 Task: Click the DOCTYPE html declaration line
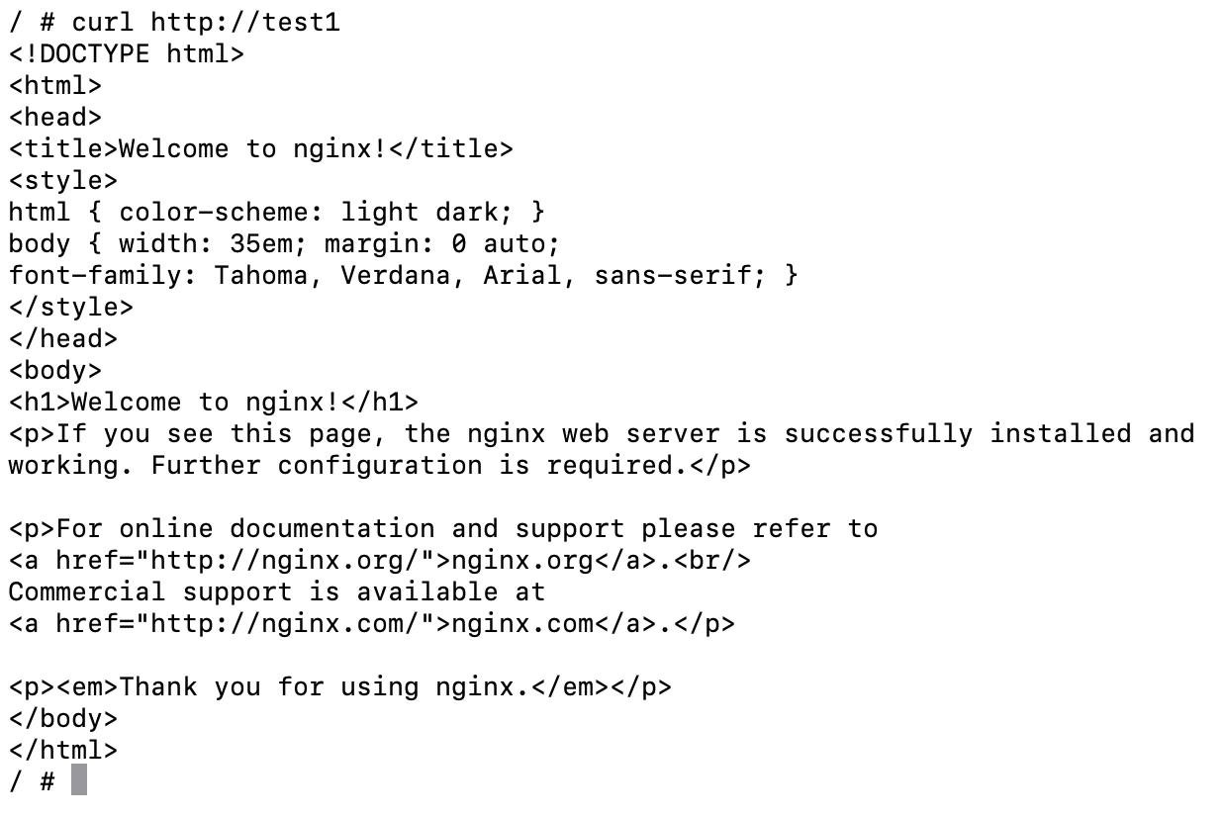[127, 53]
